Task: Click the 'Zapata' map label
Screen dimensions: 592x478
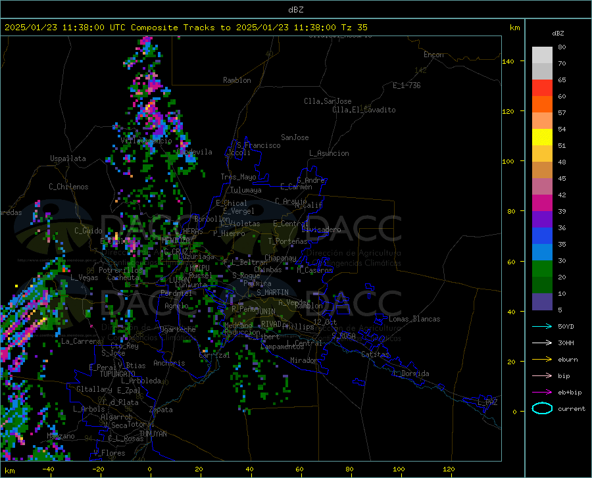Action: click(x=161, y=410)
